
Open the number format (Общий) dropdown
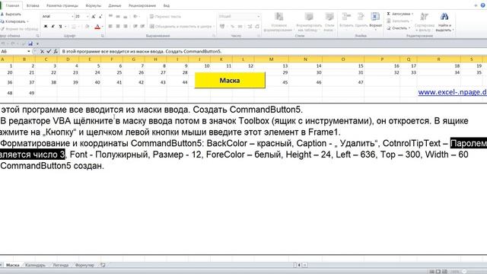click(258, 17)
